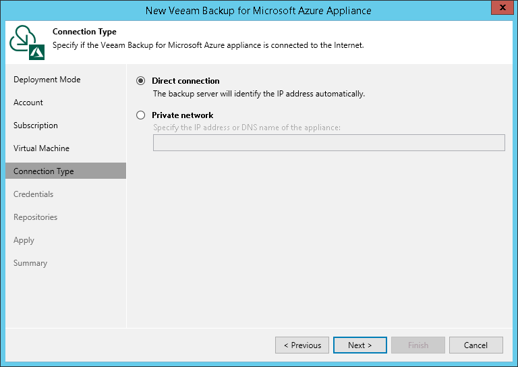
Task: Click "Specify if the Veeam Backup" header description
Action: pos(208,45)
